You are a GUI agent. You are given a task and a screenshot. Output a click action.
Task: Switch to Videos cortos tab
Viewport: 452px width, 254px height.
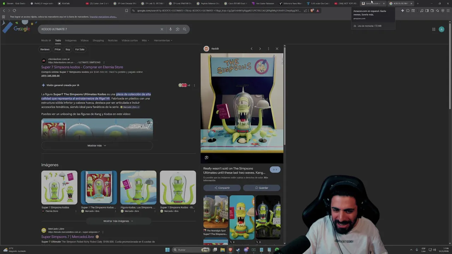(130, 41)
